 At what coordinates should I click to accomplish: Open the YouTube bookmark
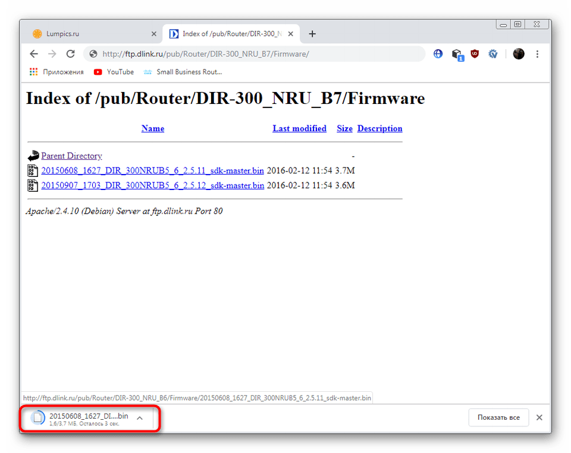(114, 72)
